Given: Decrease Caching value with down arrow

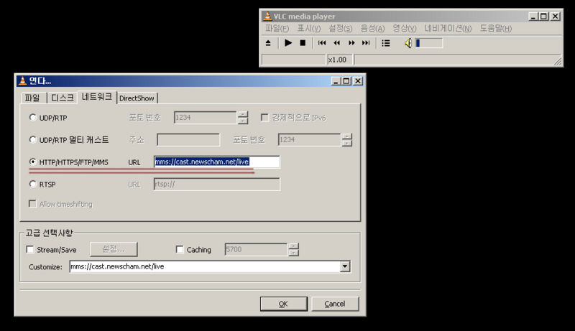Looking at the screenshot, I should [293, 253].
